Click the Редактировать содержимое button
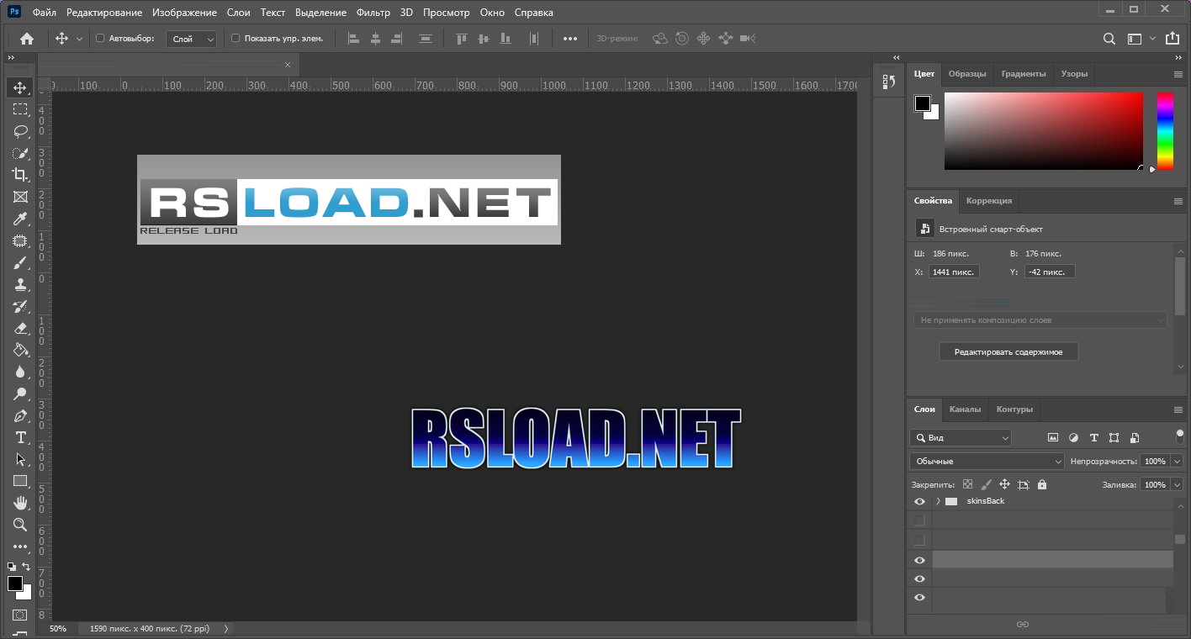Image resolution: width=1191 pixels, height=639 pixels. 1008,352
